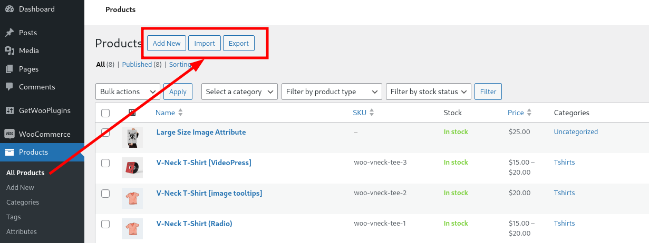
Task: Click the Products archive icon
Action: [9, 152]
